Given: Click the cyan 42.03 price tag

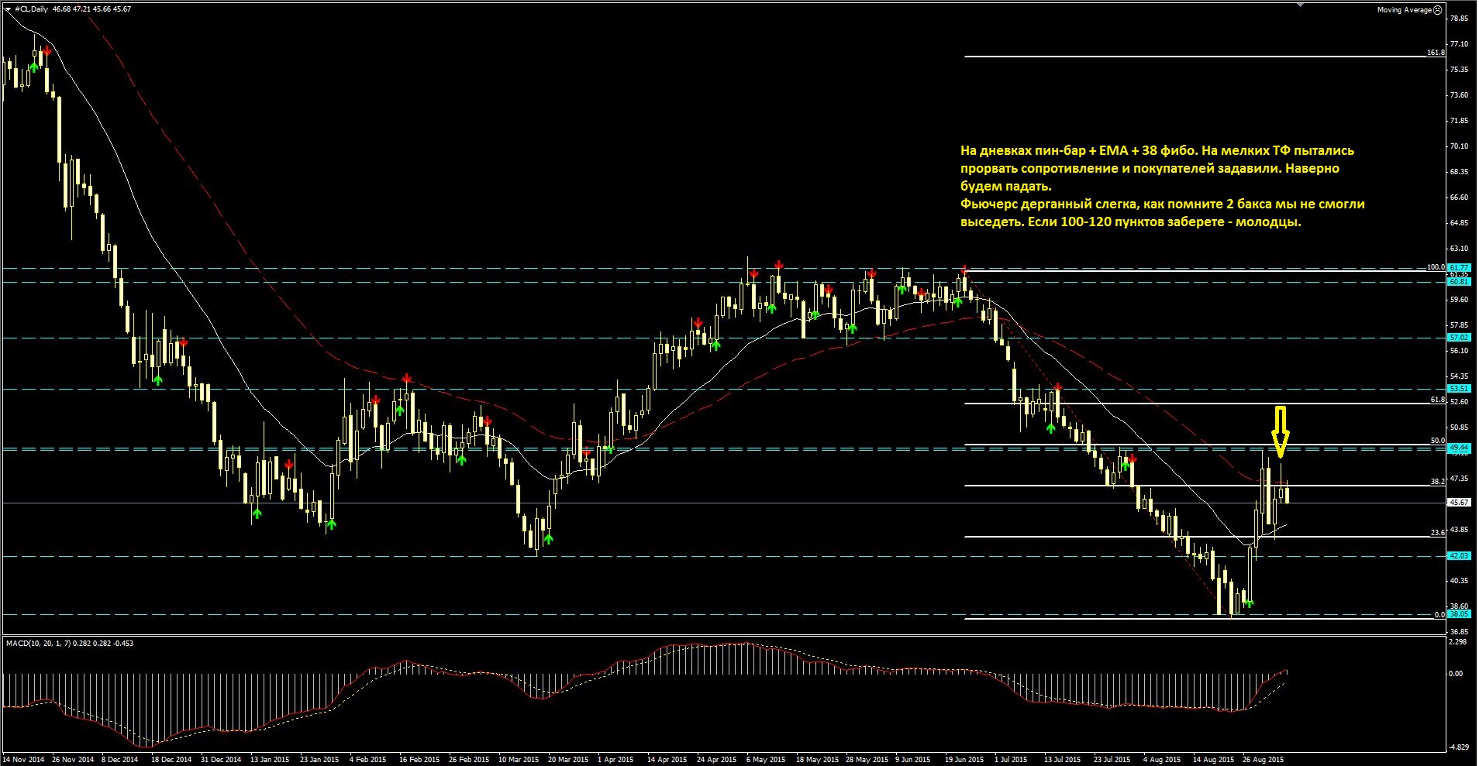Looking at the screenshot, I should coord(1459,556).
